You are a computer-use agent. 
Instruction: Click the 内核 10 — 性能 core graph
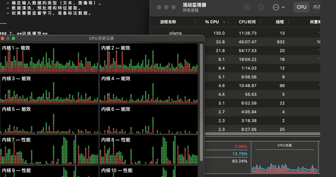[149, 172]
